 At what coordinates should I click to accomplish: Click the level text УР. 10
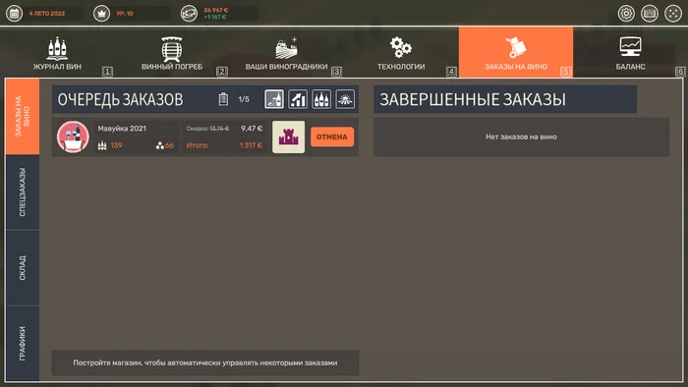[x=125, y=14]
